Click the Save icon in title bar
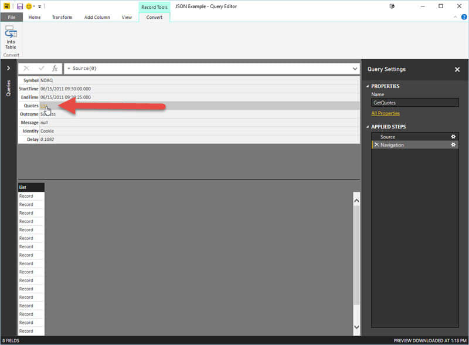This screenshot has height=345, width=469. (20, 6)
